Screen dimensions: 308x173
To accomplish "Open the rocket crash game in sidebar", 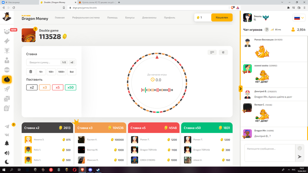I will pyautogui.click(x=7, y=89).
